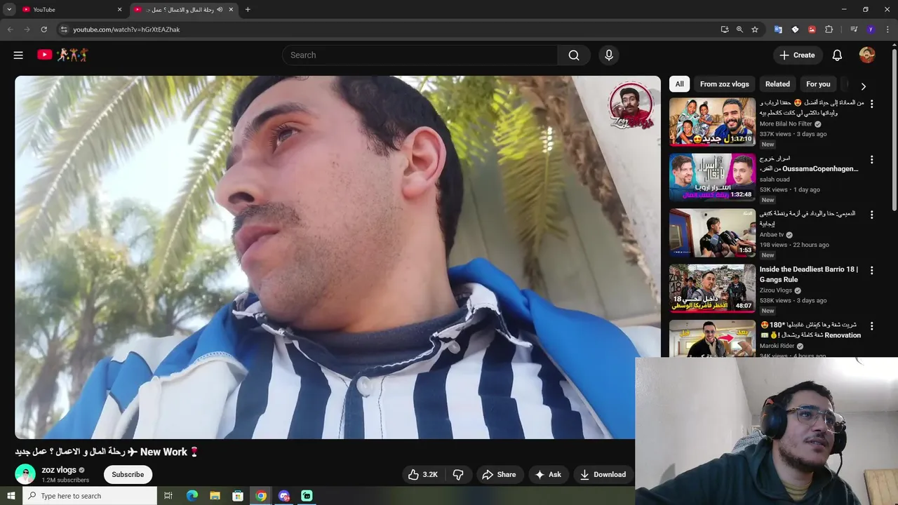
Task: Open the tab search dropdown arrow
Action: pyautogui.click(x=9, y=9)
